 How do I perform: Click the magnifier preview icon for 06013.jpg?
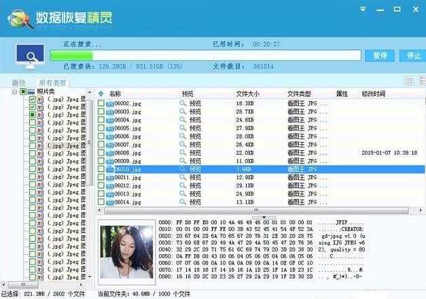coord(183,194)
